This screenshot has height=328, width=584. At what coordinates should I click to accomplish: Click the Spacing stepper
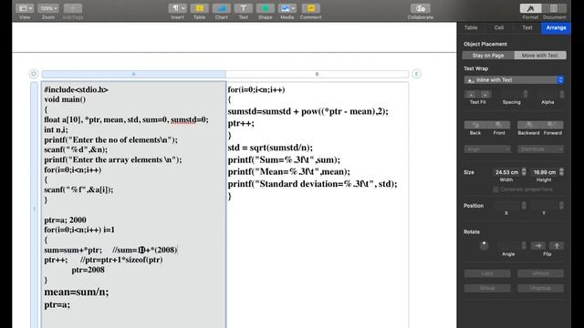click(526, 94)
